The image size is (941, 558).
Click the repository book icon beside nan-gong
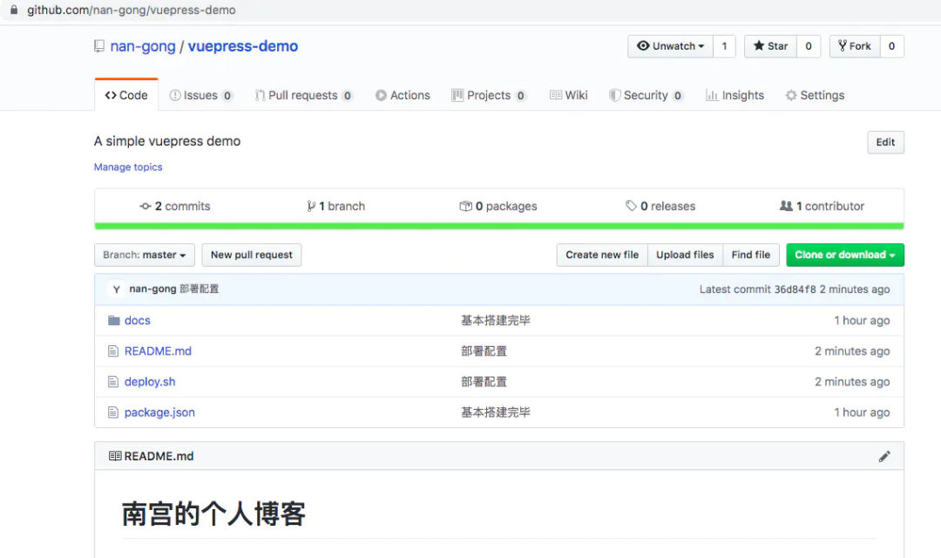[99, 46]
